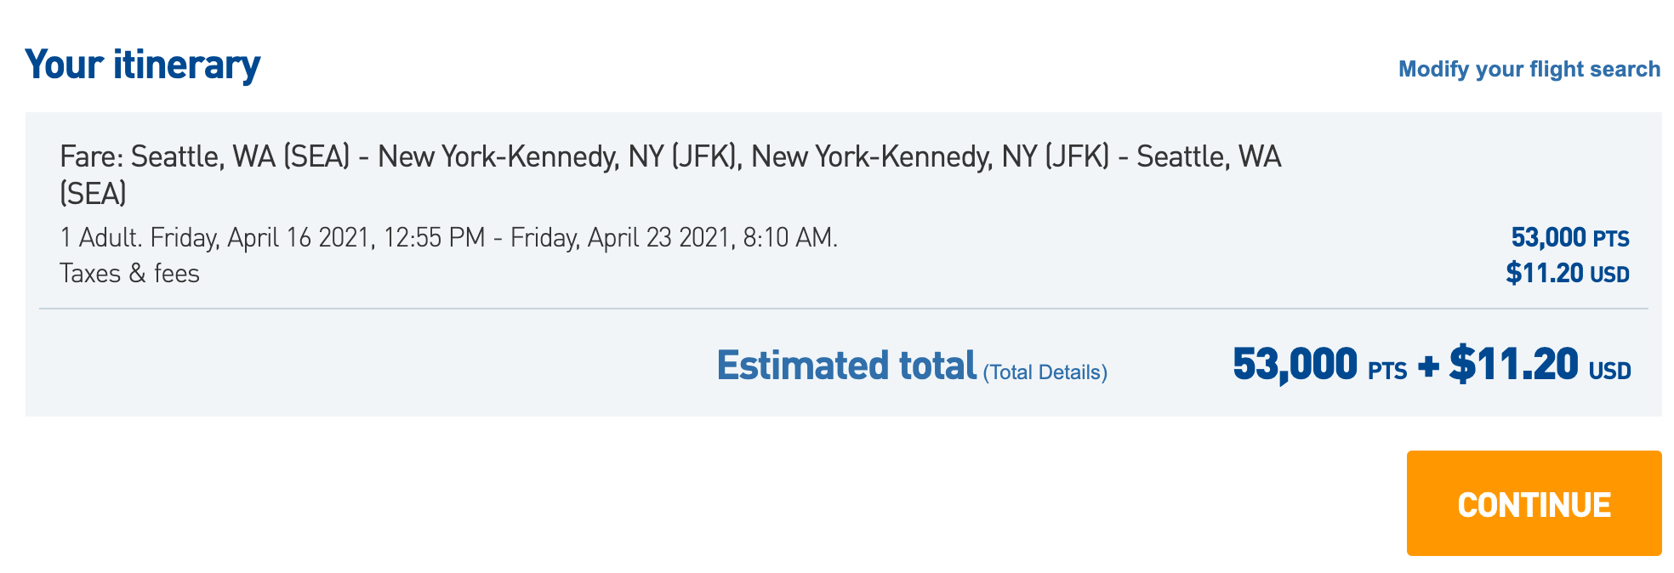The height and width of the screenshot is (573, 1674).
Task: Click the orange CONTINUE button
Action: 1534,503
